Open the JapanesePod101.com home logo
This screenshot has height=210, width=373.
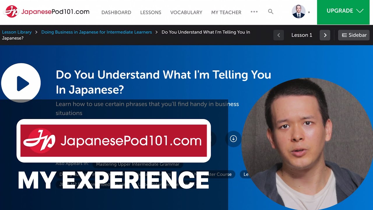coord(46,12)
